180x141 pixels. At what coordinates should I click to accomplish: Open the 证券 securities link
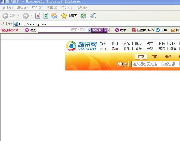click(x=138, y=48)
